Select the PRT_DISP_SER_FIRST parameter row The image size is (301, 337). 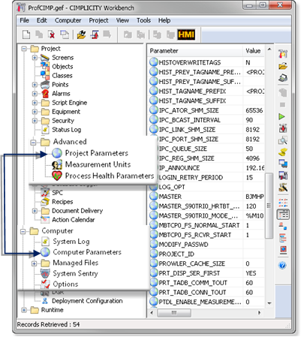coord(206,273)
